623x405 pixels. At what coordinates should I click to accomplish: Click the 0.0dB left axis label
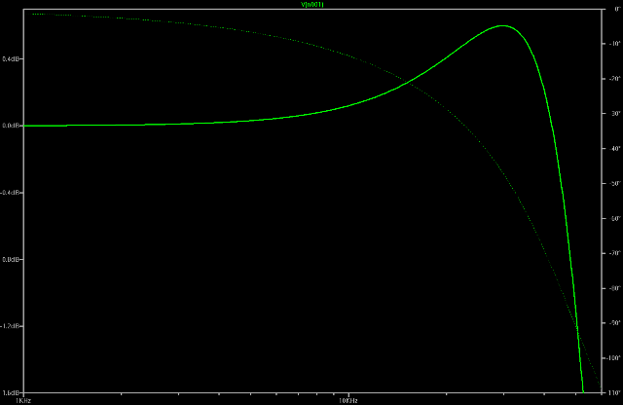tap(12, 126)
